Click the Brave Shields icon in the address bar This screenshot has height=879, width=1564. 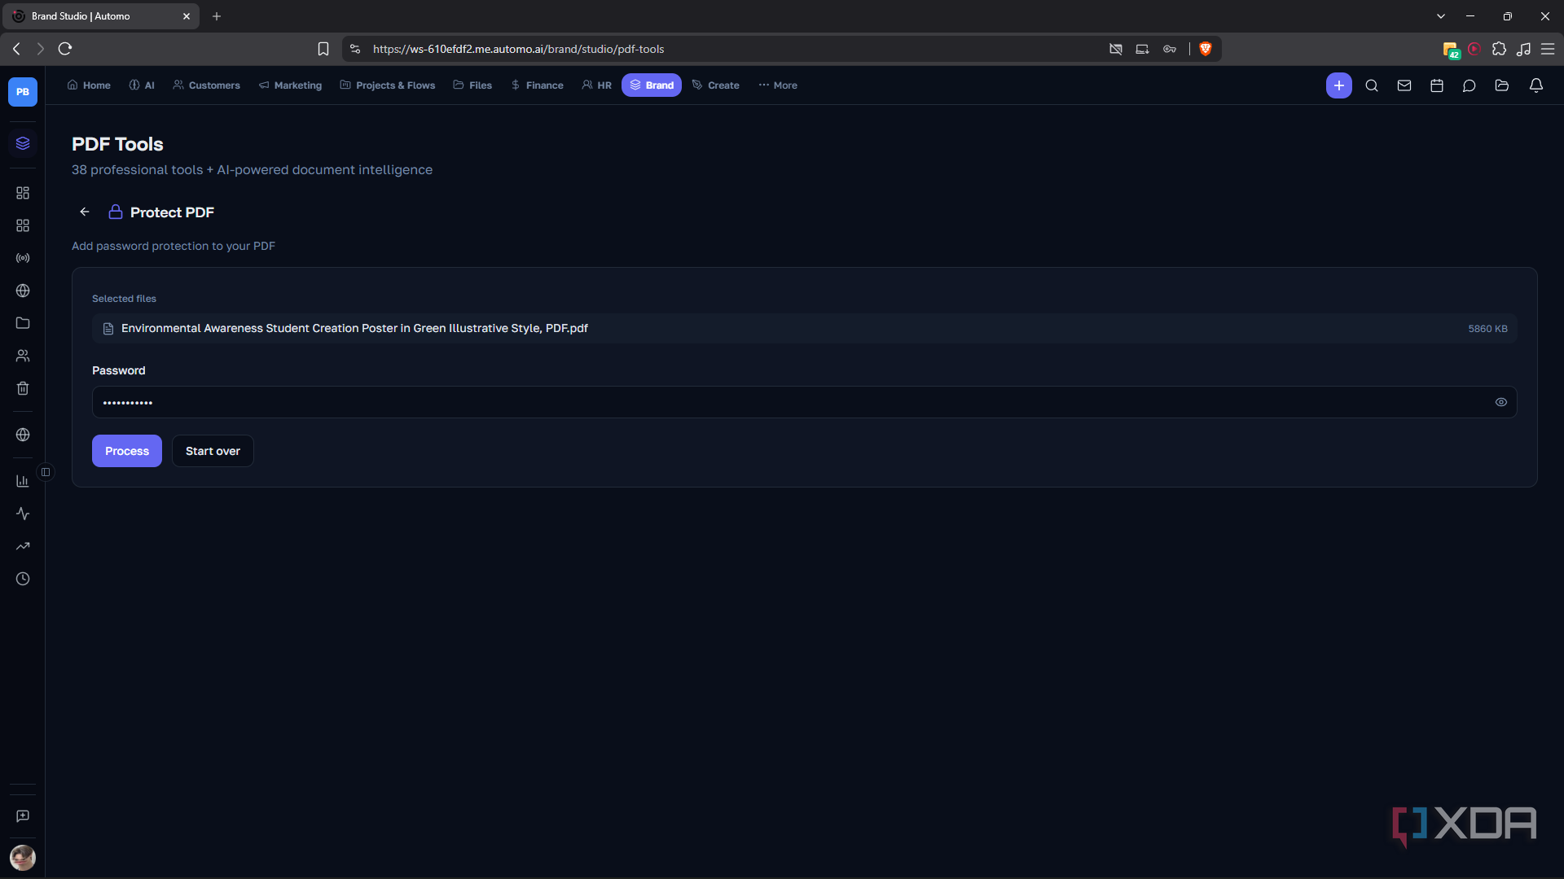[1206, 49]
